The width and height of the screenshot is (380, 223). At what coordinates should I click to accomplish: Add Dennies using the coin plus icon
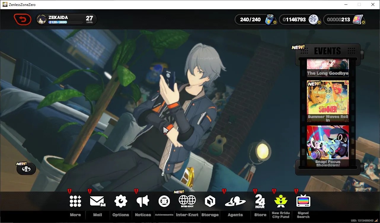(x=319, y=22)
